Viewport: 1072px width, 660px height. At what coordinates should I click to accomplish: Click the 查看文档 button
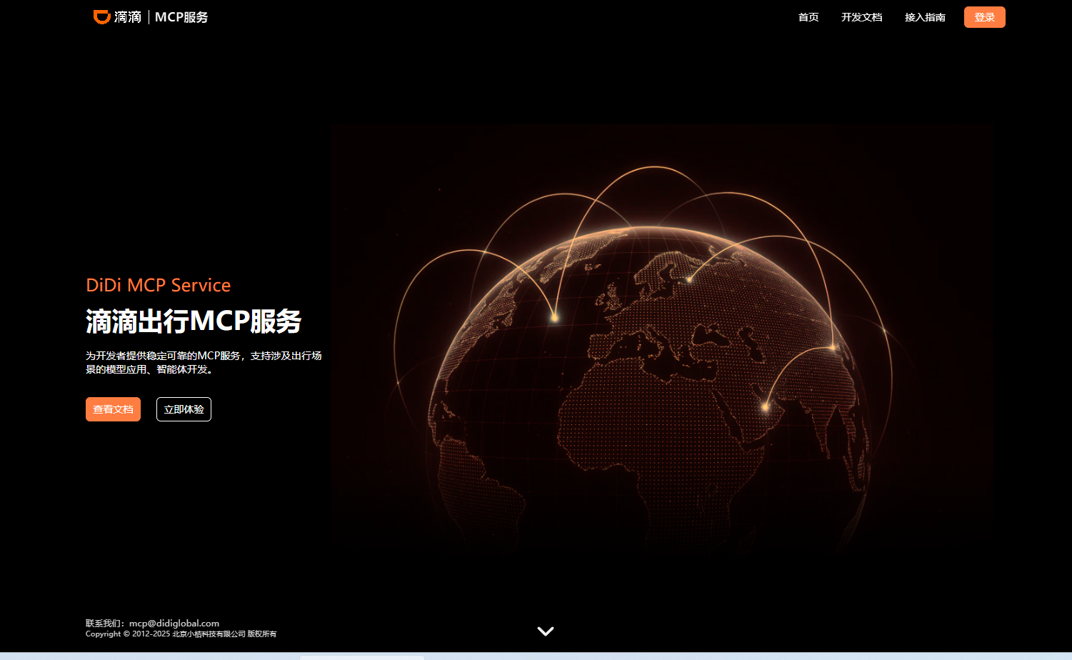113,409
